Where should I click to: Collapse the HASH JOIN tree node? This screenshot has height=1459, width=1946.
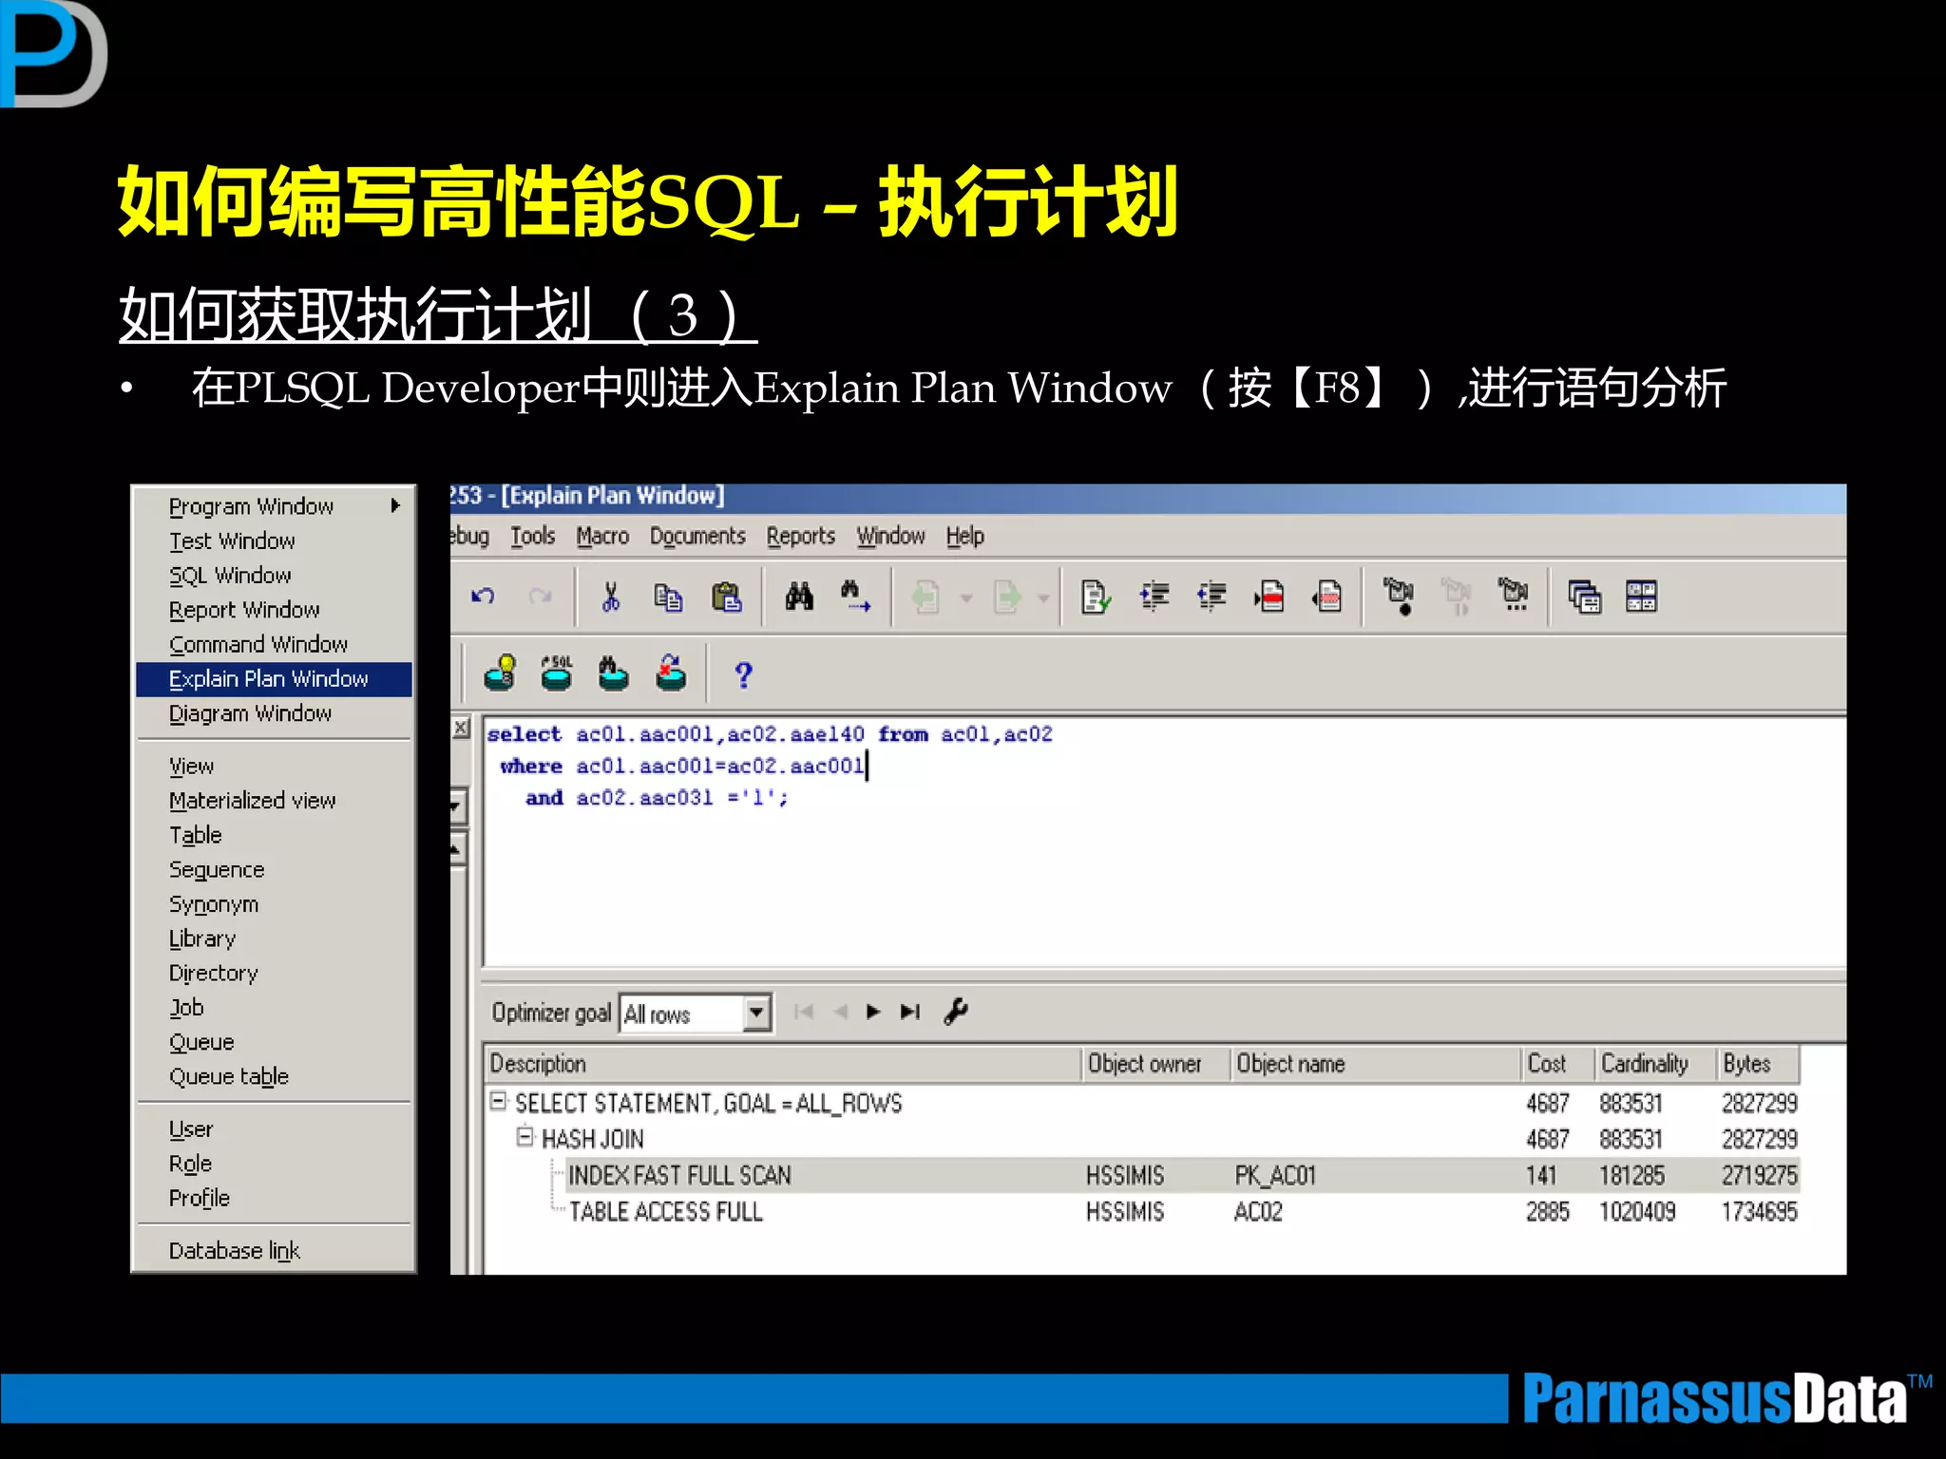(x=525, y=1137)
